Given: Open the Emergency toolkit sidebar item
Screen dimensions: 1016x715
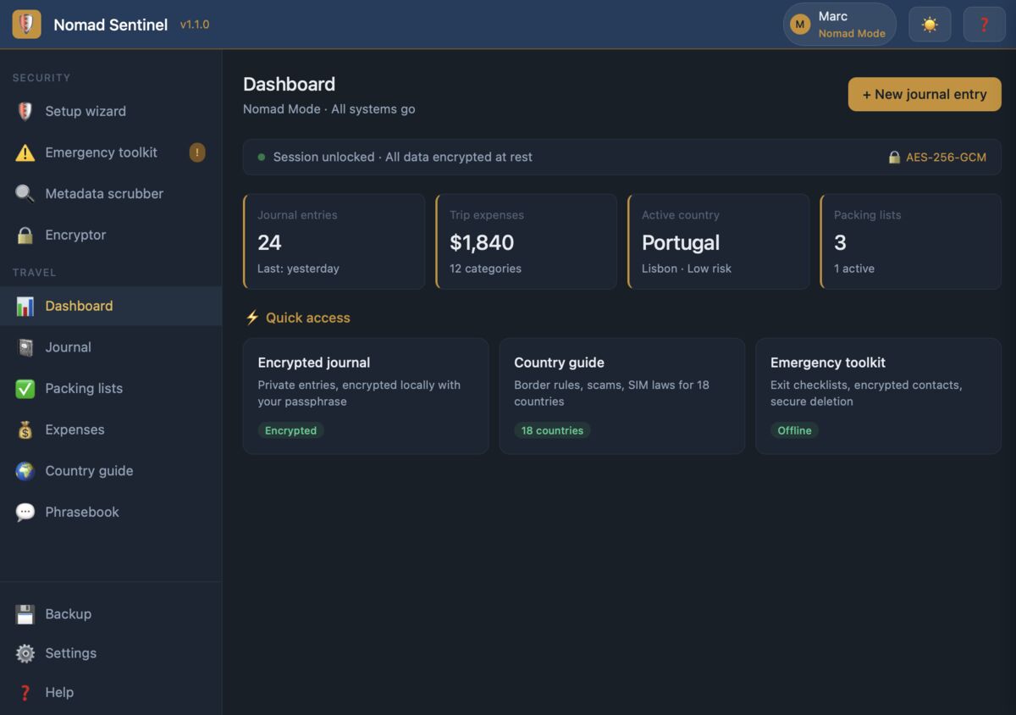Looking at the screenshot, I should (111, 152).
